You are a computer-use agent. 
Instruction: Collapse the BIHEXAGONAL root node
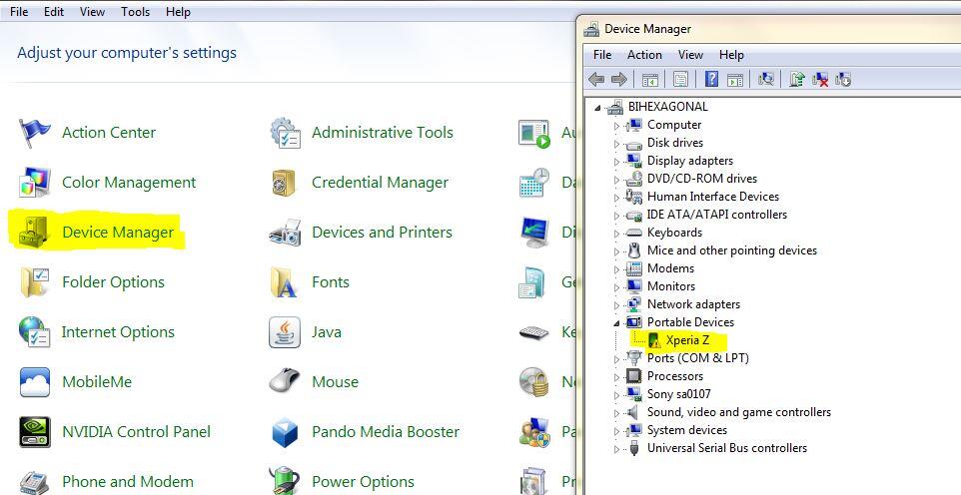click(x=597, y=108)
